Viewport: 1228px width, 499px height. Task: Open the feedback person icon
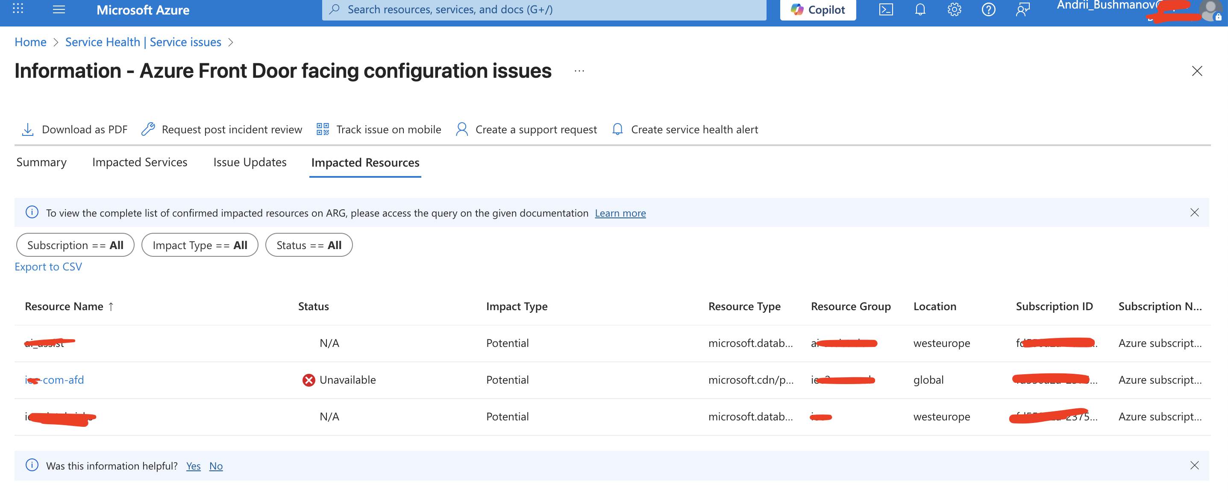click(x=1022, y=9)
